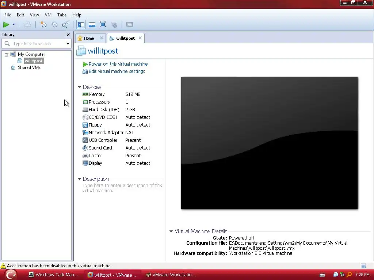The width and height of the screenshot is (374, 280).
Task: Click the Unity mode toolbar icon
Action: (x=114, y=24)
